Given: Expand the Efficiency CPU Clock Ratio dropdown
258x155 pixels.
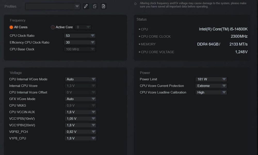Looking at the screenshot, I should click(80, 43).
